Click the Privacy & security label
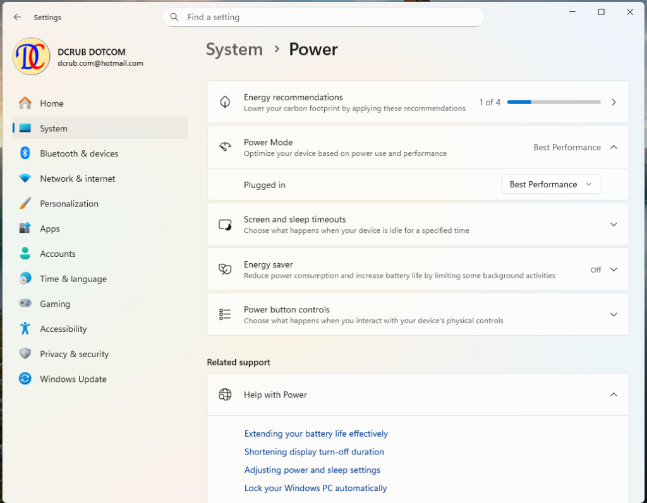This screenshot has width=647, height=503. 75,354
